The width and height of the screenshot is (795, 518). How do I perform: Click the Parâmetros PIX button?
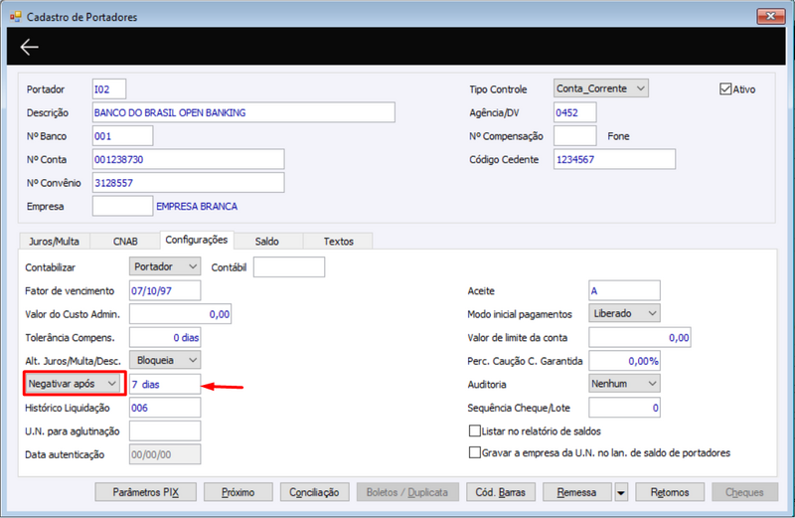tap(145, 492)
